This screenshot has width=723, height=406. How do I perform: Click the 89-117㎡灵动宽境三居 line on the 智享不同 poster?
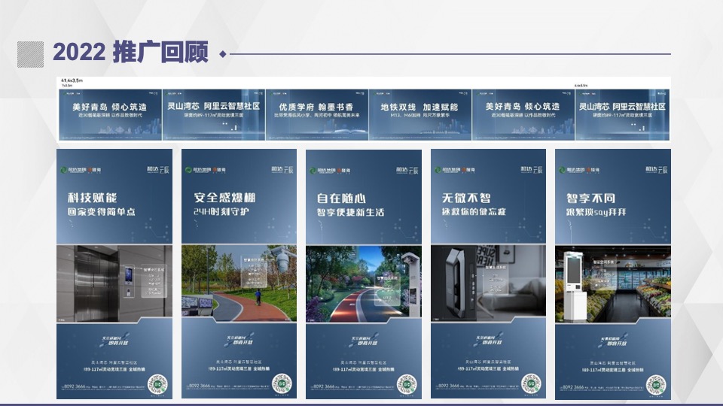click(613, 370)
